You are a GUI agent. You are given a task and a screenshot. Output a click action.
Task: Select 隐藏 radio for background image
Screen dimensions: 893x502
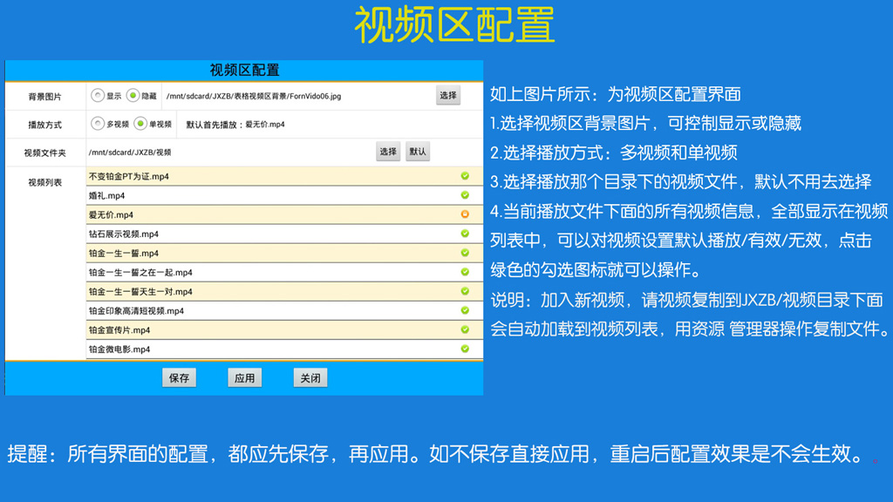pyautogui.click(x=133, y=96)
